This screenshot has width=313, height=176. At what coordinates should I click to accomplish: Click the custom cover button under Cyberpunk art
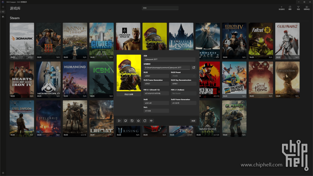pyautogui.click(x=129, y=95)
